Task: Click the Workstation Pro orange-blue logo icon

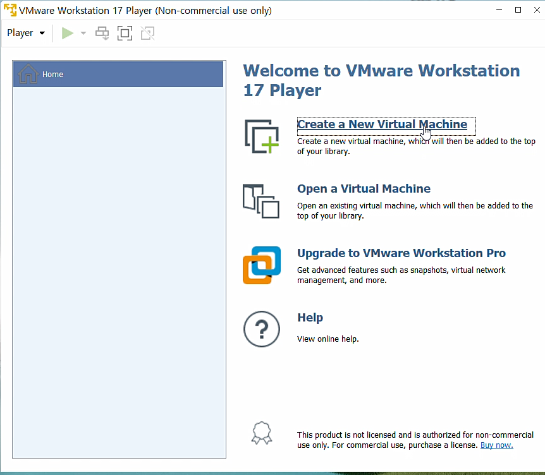Action: point(262,265)
